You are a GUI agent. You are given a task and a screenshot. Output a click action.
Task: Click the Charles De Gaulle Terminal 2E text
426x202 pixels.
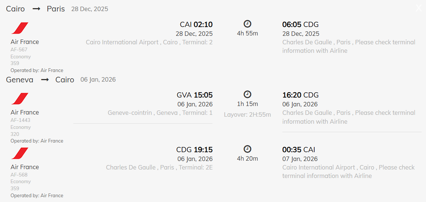tap(159, 167)
